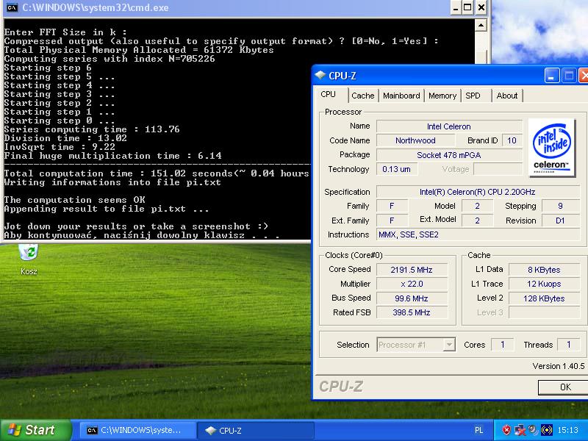The width and height of the screenshot is (588, 441).
Task: Open the Kosz recycle bin icon
Action: [29, 259]
